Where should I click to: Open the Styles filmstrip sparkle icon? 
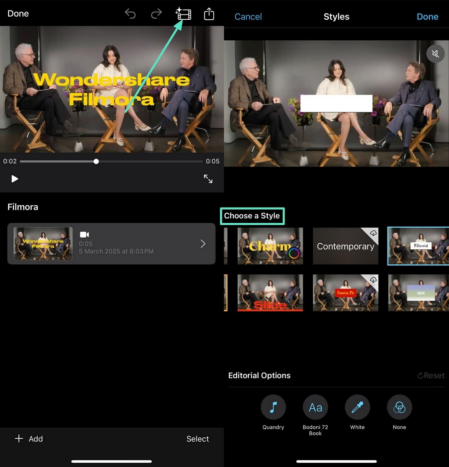[183, 14]
